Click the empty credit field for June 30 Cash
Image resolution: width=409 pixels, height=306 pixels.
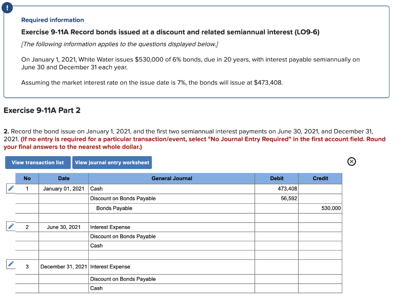[x=320, y=245]
